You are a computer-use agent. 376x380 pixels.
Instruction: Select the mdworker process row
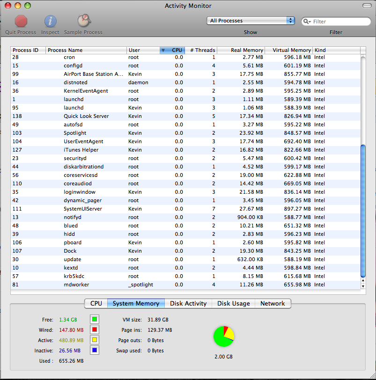point(186,285)
